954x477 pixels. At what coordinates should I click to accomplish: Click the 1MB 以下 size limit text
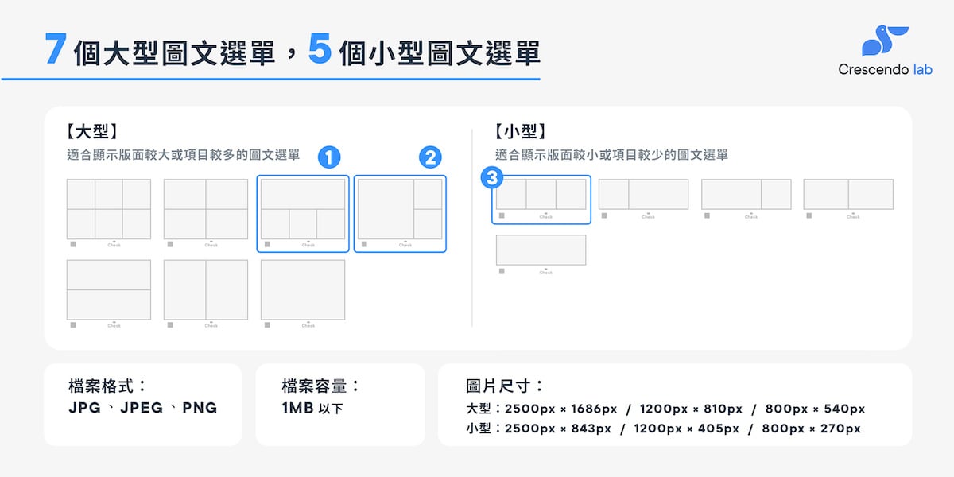pos(312,409)
